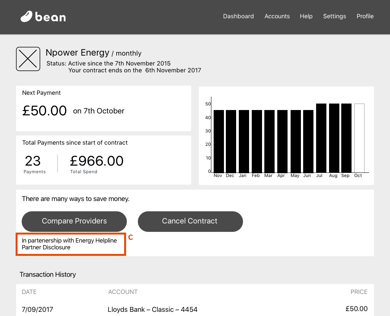Click the September bar in the chart

pos(346,138)
